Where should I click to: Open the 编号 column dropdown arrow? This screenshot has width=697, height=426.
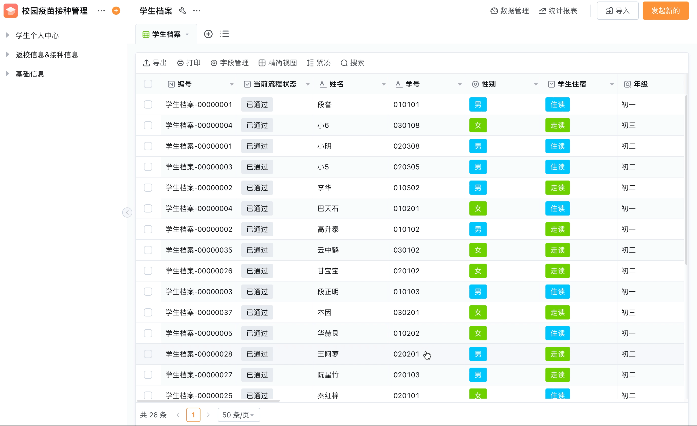(232, 84)
